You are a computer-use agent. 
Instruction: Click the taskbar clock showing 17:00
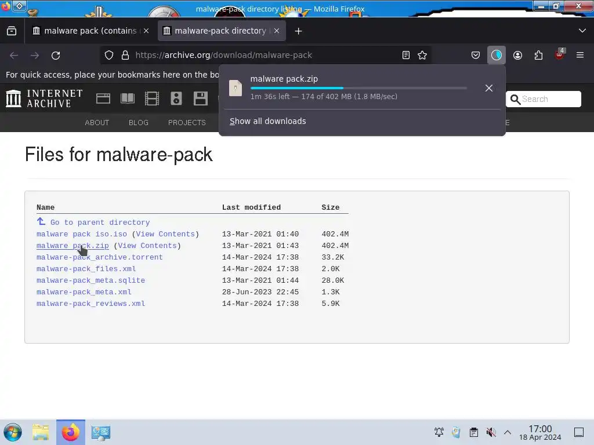(540, 432)
